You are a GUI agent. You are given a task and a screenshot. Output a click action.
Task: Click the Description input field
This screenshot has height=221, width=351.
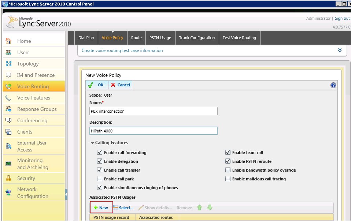point(154,131)
